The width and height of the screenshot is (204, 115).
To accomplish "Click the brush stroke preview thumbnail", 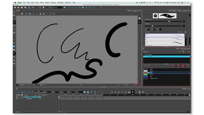I will (167, 16).
